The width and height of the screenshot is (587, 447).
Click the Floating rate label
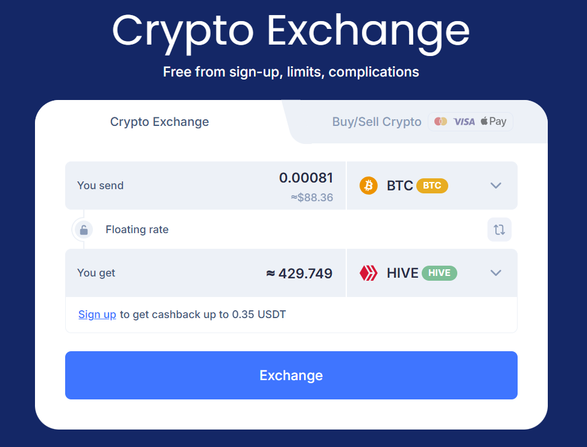pyautogui.click(x=137, y=230)
